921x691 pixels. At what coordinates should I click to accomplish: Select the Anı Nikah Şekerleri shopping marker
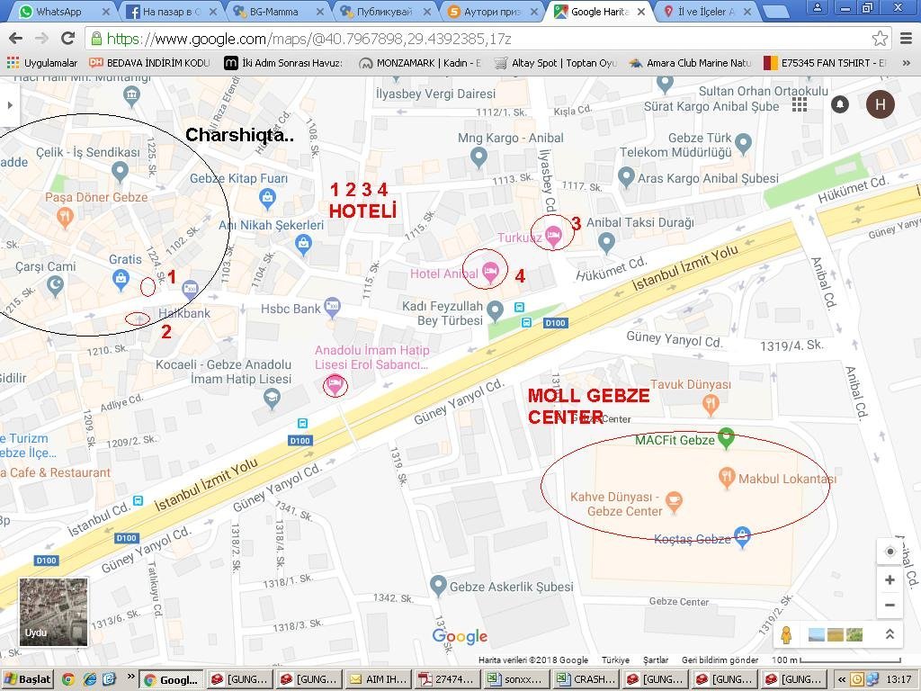tap(303, 243)
